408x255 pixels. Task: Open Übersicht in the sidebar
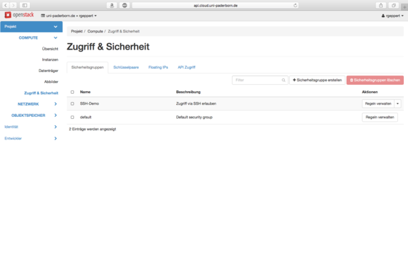click(x=50, y=49)
